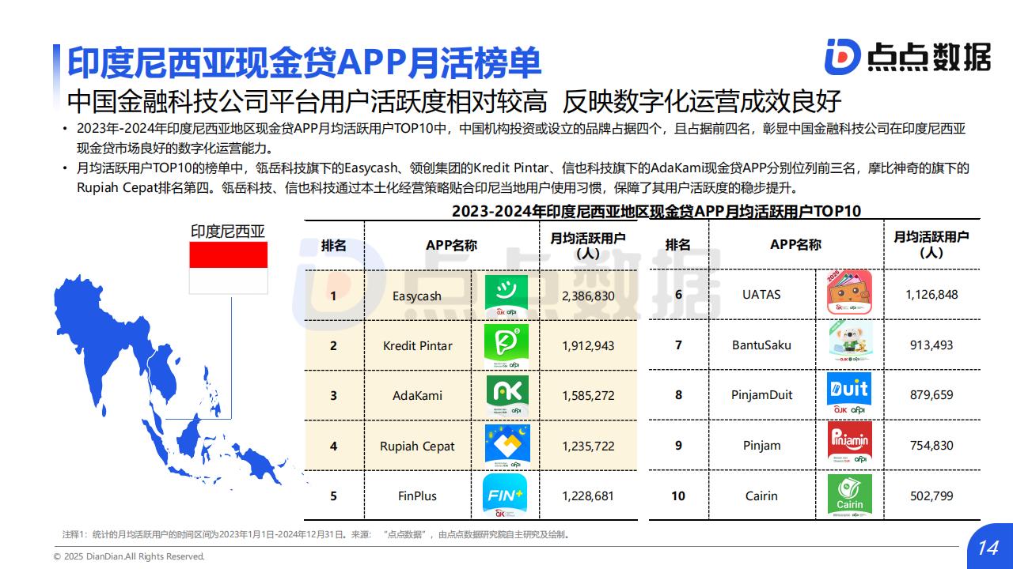Click rank number 5 cell

[x=333, y=496]
